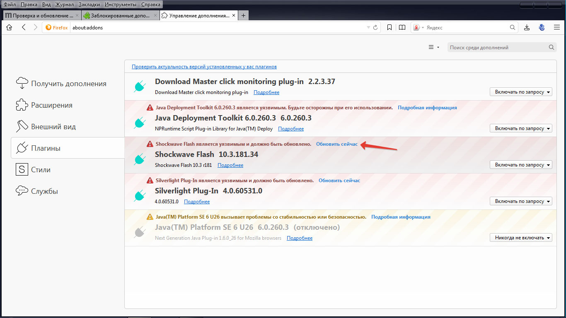
Task: Click 'Подробнее' link under Shockwave Flash
Action: point(230,165)
